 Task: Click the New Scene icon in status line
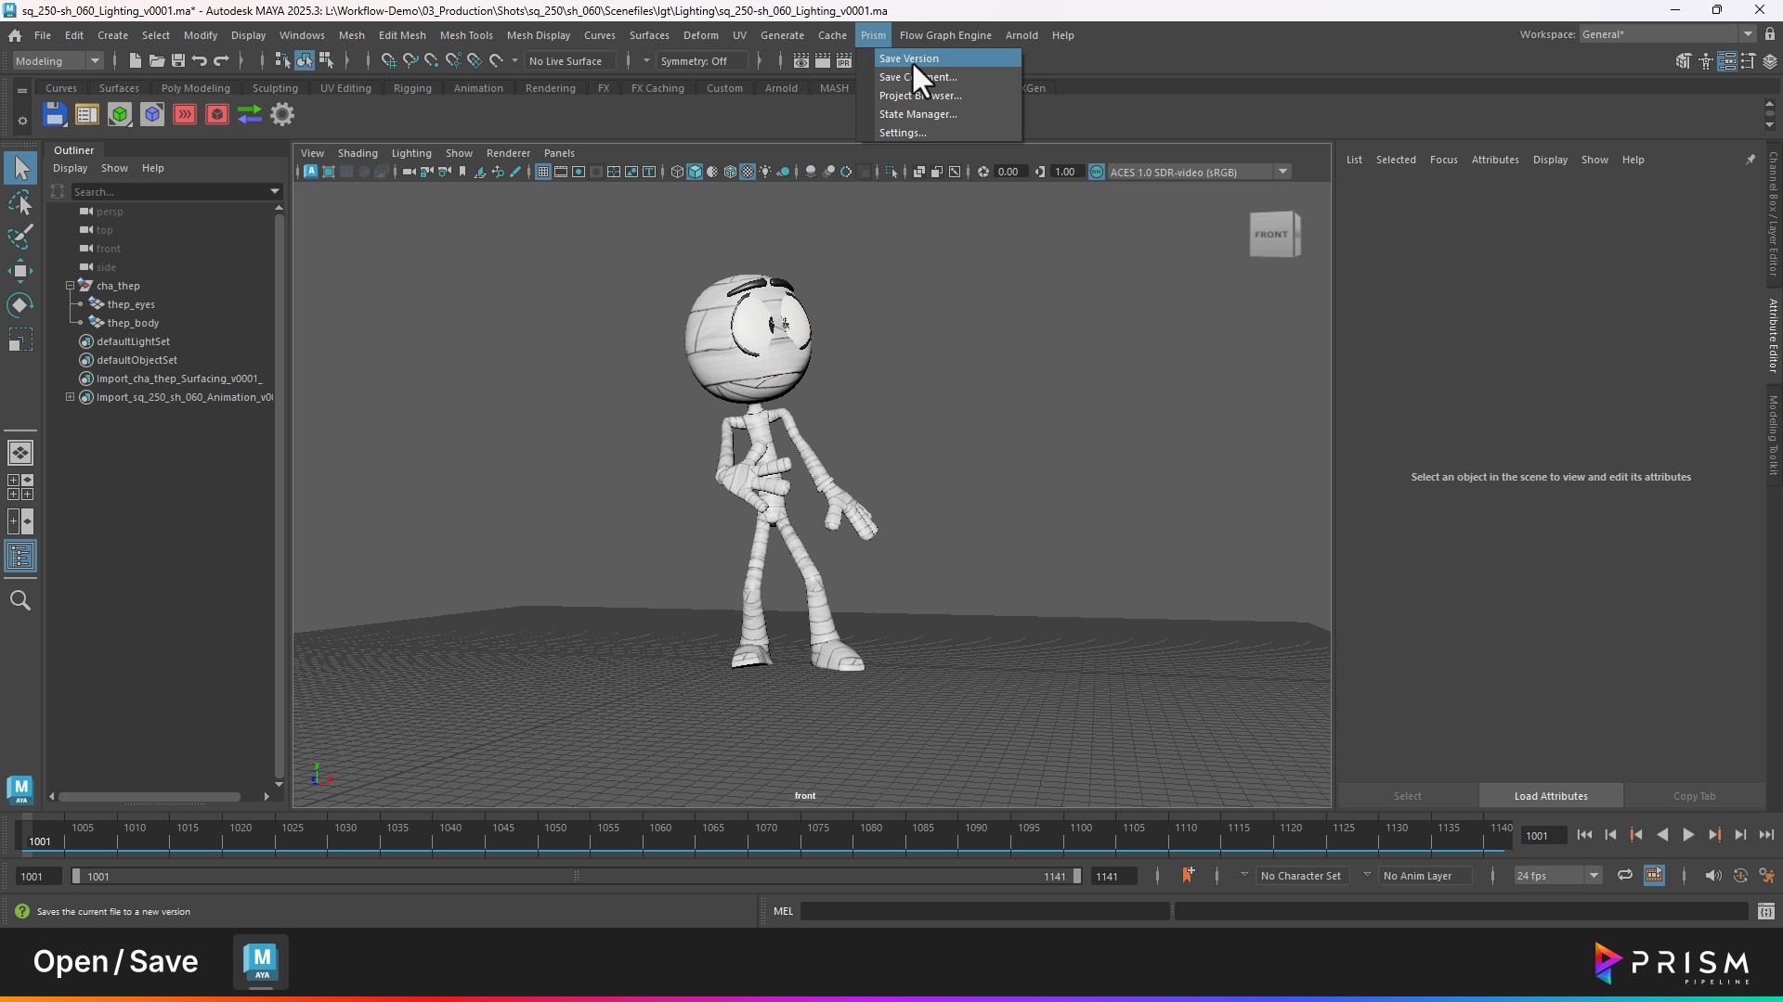pyautogui.click(x=135, y=61)
